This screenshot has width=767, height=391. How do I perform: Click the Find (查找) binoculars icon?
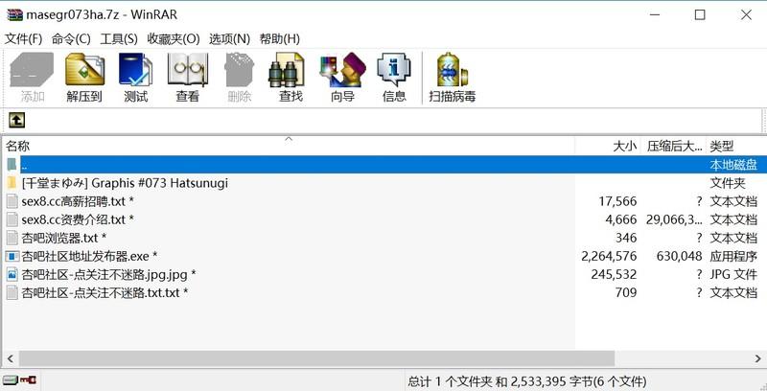(x=291, y=77)
